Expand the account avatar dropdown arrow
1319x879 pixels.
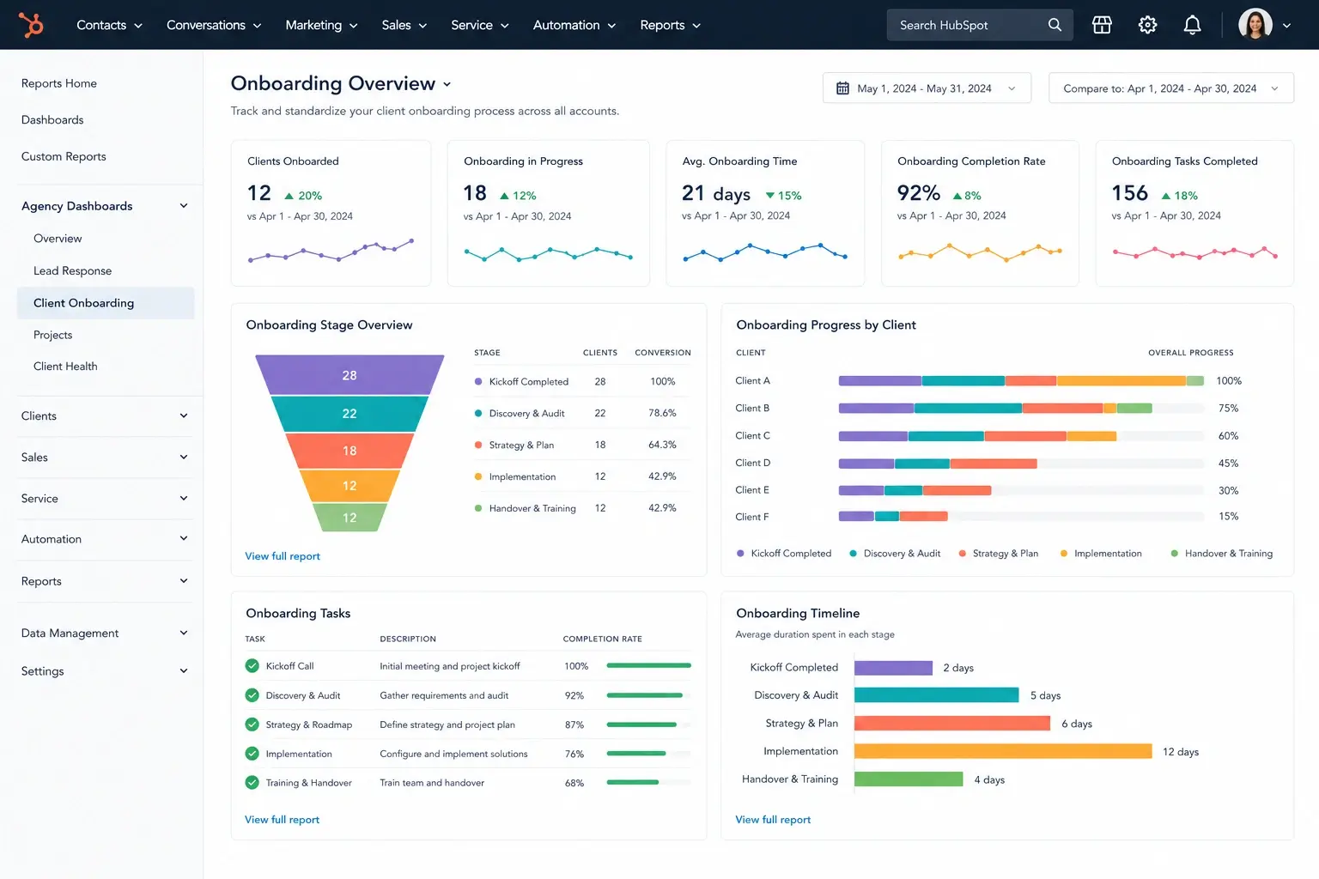pos(1286,26)
